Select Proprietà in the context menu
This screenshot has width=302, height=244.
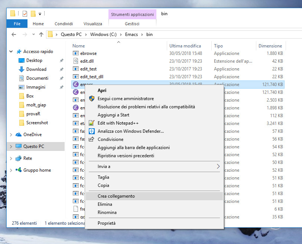[x=154, y=223]
